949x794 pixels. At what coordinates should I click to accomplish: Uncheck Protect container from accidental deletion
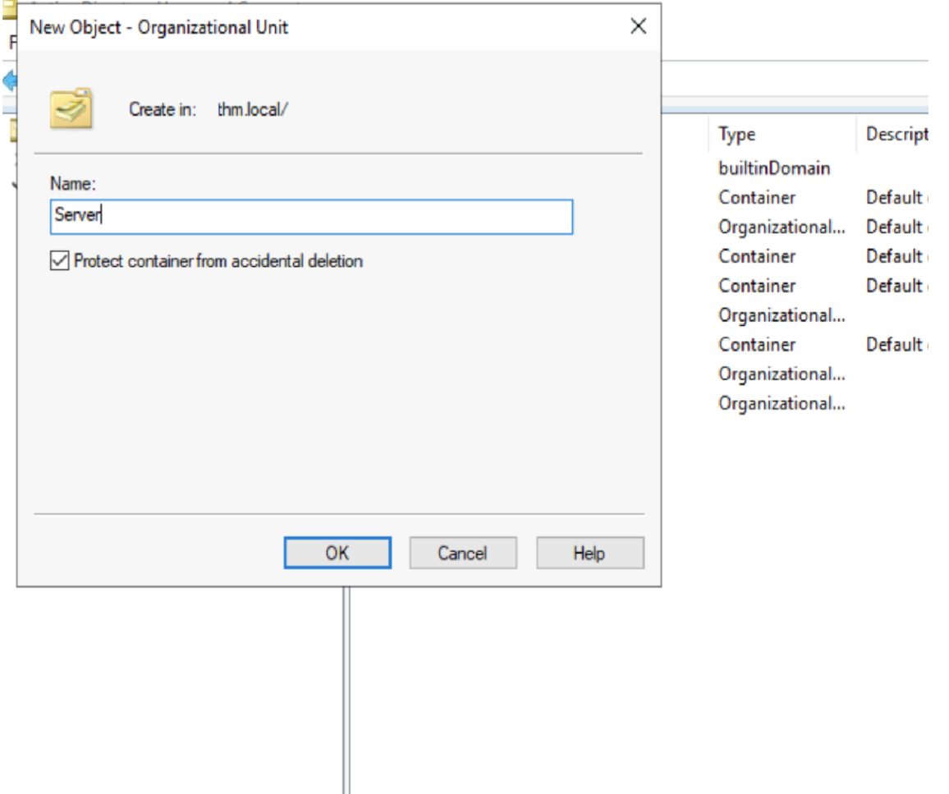(x=59, y=261)
